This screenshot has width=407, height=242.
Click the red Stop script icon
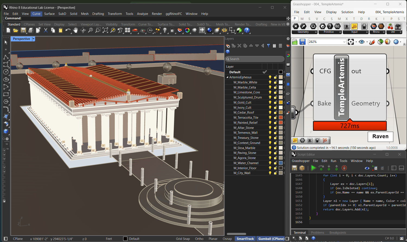click(344, 168)
